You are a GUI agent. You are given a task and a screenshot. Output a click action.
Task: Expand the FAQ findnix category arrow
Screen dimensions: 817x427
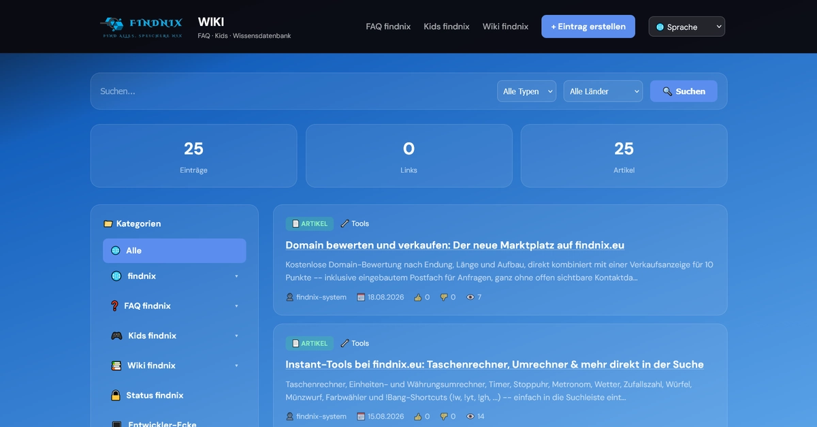pos(236,306)
